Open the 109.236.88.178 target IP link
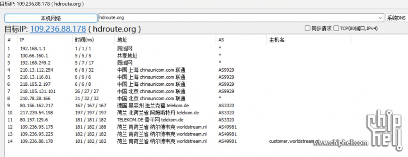Viewport: 408px width, 157px height. (58, 29)
